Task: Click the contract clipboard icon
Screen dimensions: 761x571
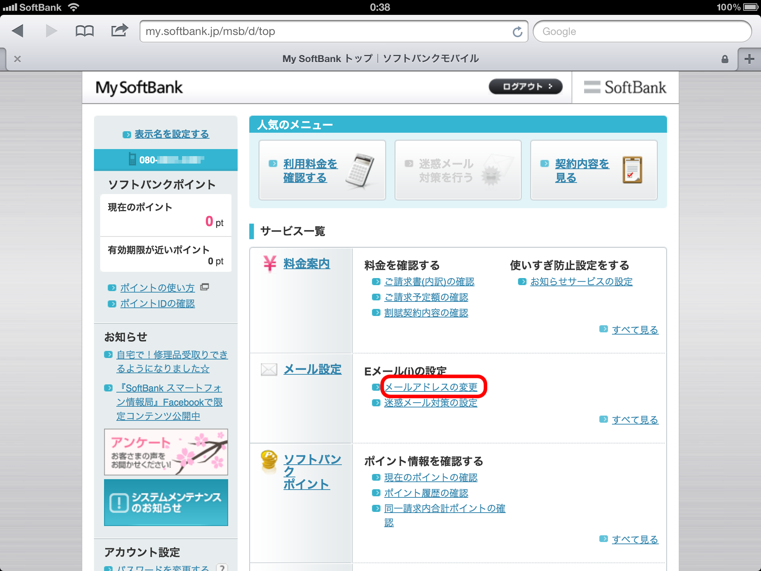Action: tap(632, 170)
